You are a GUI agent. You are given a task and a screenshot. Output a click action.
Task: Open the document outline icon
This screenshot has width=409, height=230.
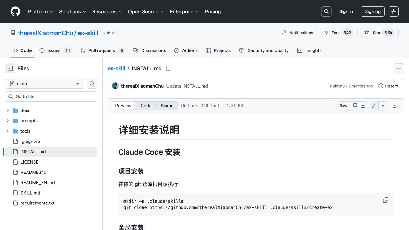coord(394,106)
